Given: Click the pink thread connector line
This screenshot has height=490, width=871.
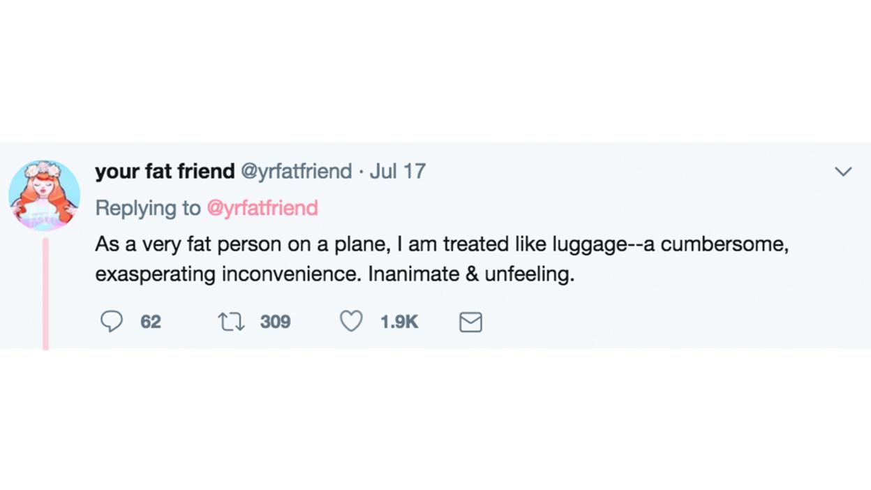Looking at the screenshot, I should (x=45, y=293).
